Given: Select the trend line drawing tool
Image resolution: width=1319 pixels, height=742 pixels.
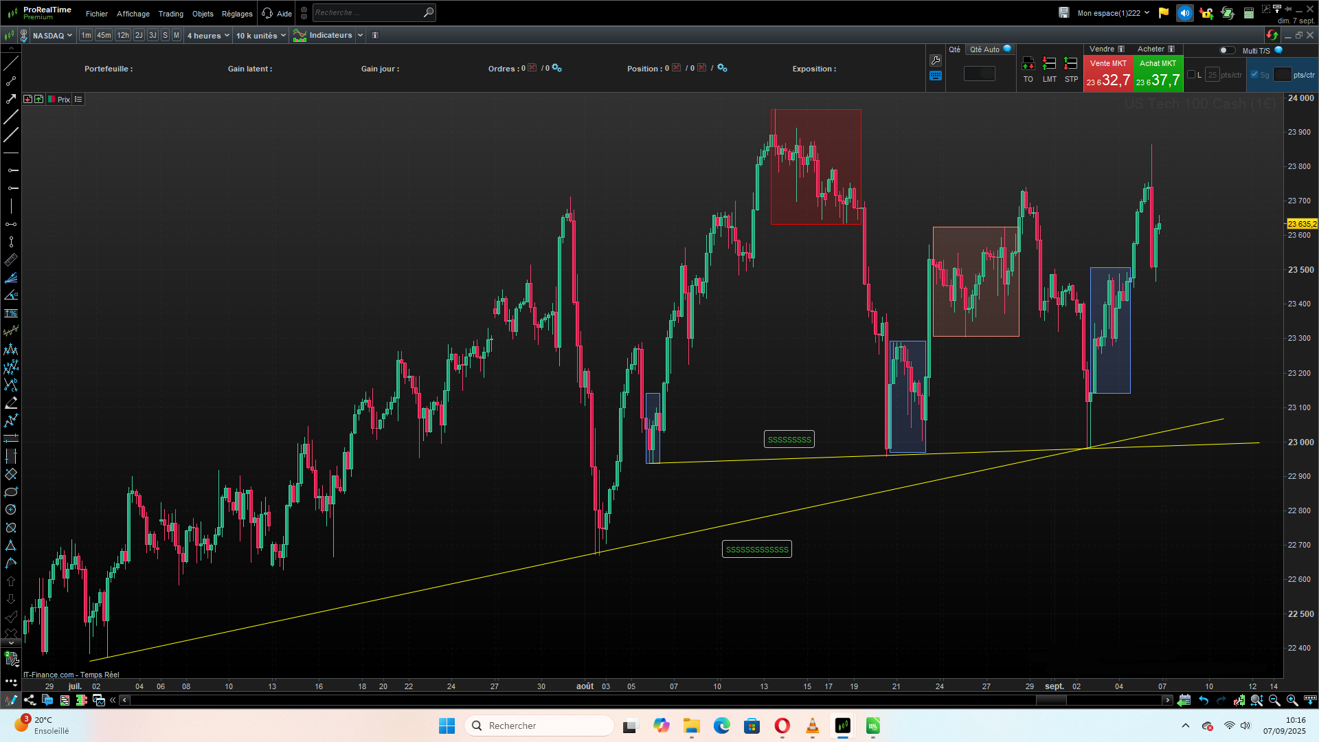Looking at the screenshot, I should (10, 64).
